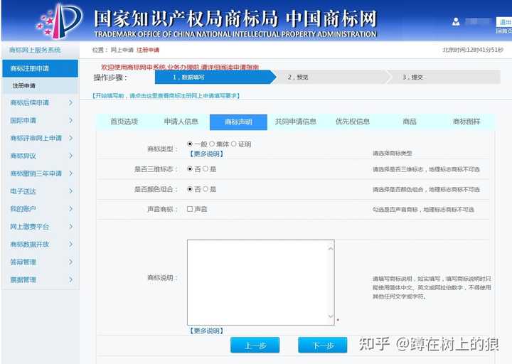Click textarea scroll down arrow
This screenshot has width=512, height=364.
pos(331,316)
